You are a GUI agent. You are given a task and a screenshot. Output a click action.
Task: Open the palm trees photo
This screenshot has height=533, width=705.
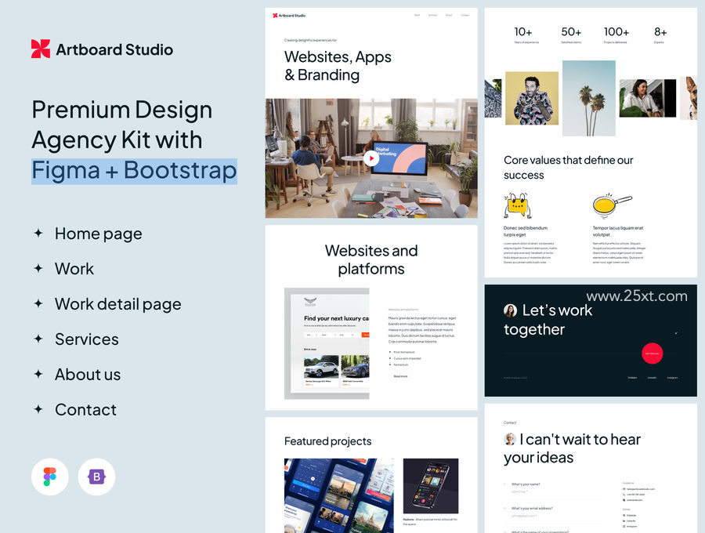pyautogui.click(x=588, y=98)
